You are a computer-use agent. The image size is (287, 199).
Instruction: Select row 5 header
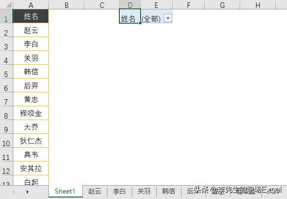[6, 72]
